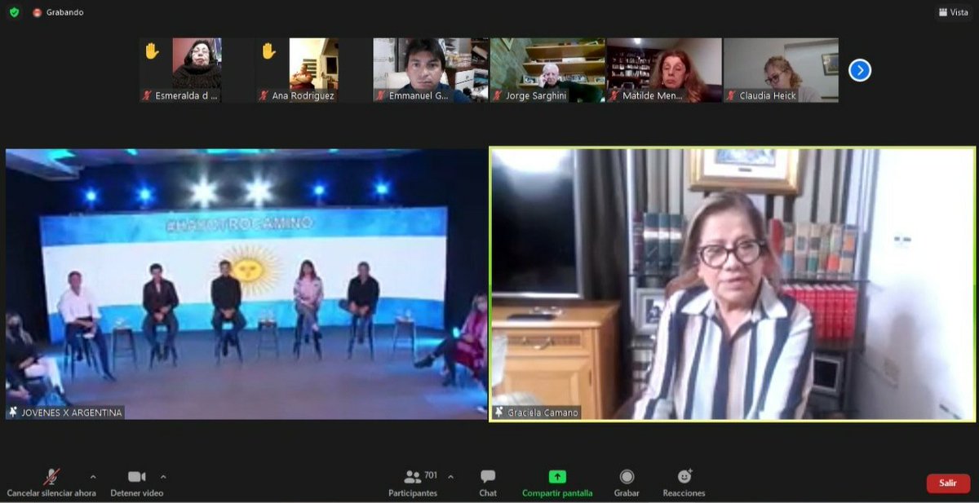Expand participants options arrow beside 701
The height and width of the screenshot is (503, 979).
click(x=450, y=477)
